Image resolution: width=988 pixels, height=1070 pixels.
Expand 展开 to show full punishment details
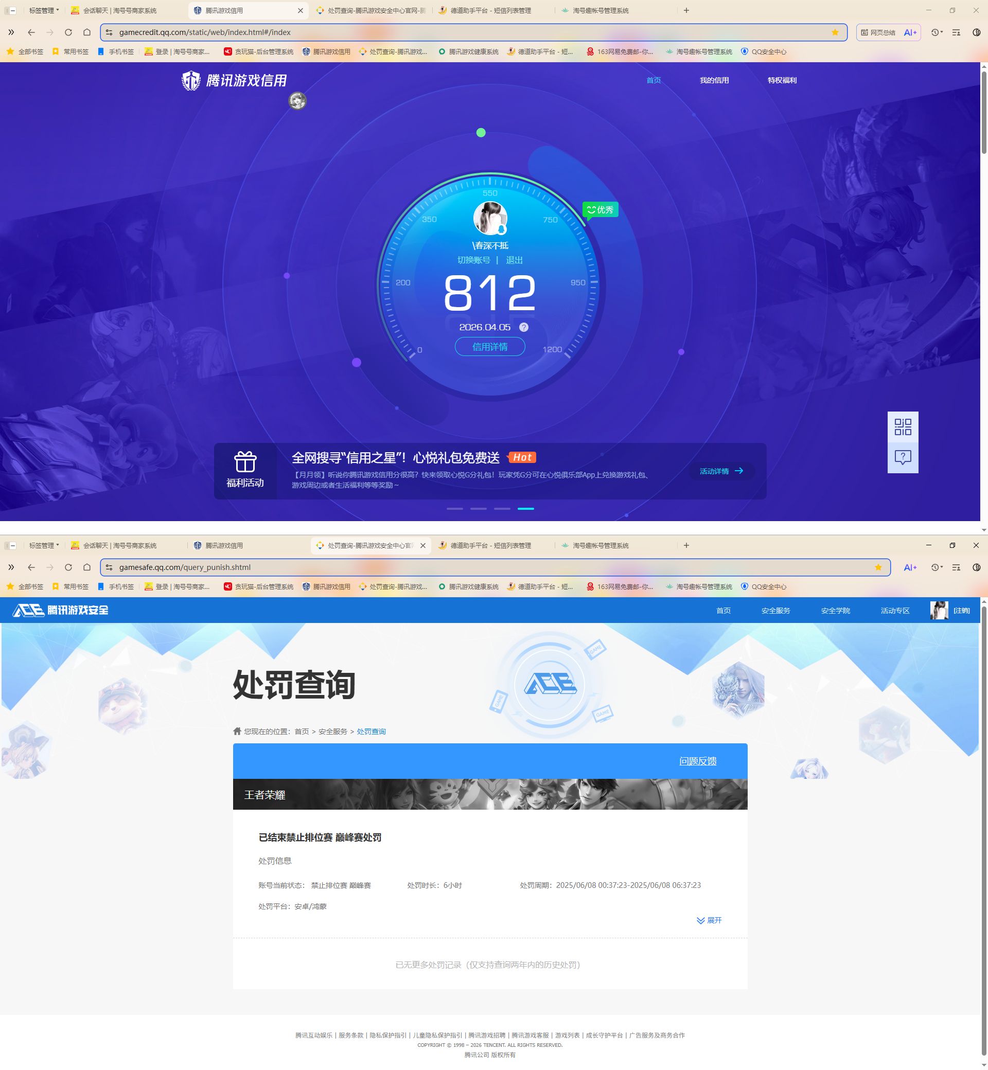tap(711, 920)
